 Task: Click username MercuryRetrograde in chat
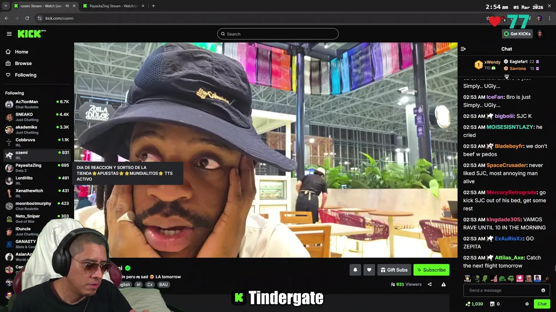512,192
